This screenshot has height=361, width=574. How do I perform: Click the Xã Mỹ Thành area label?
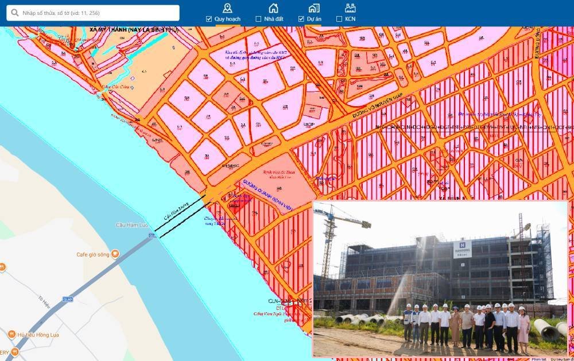(x=133, y=29)
